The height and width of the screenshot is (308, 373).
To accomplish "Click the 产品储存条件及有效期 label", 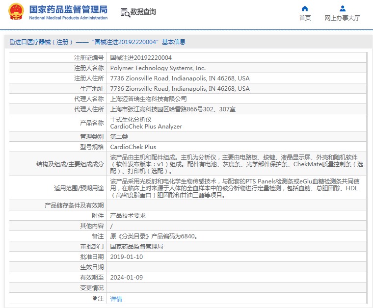I will pos(74,205).
